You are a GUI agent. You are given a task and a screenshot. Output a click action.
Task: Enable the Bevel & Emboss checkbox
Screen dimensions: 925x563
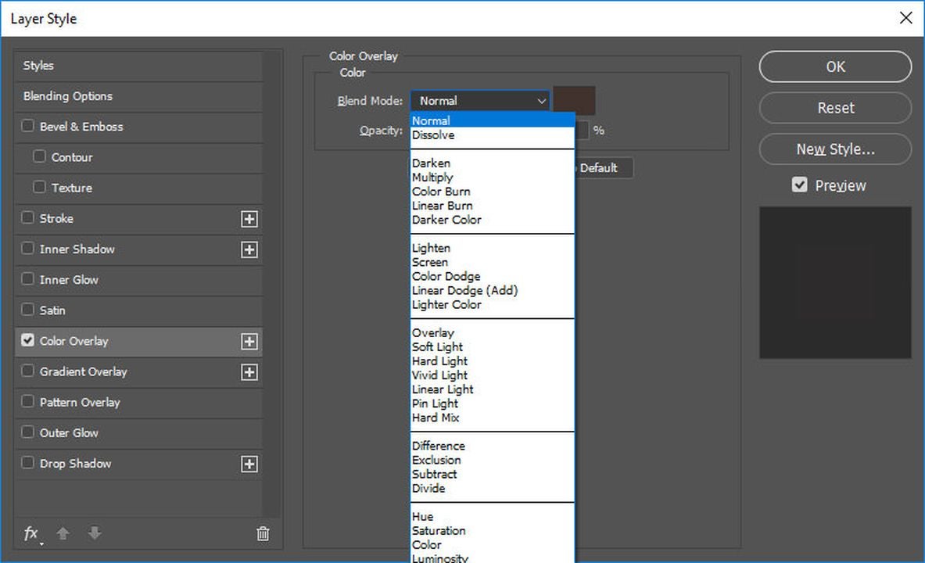(x=28, y=126)
